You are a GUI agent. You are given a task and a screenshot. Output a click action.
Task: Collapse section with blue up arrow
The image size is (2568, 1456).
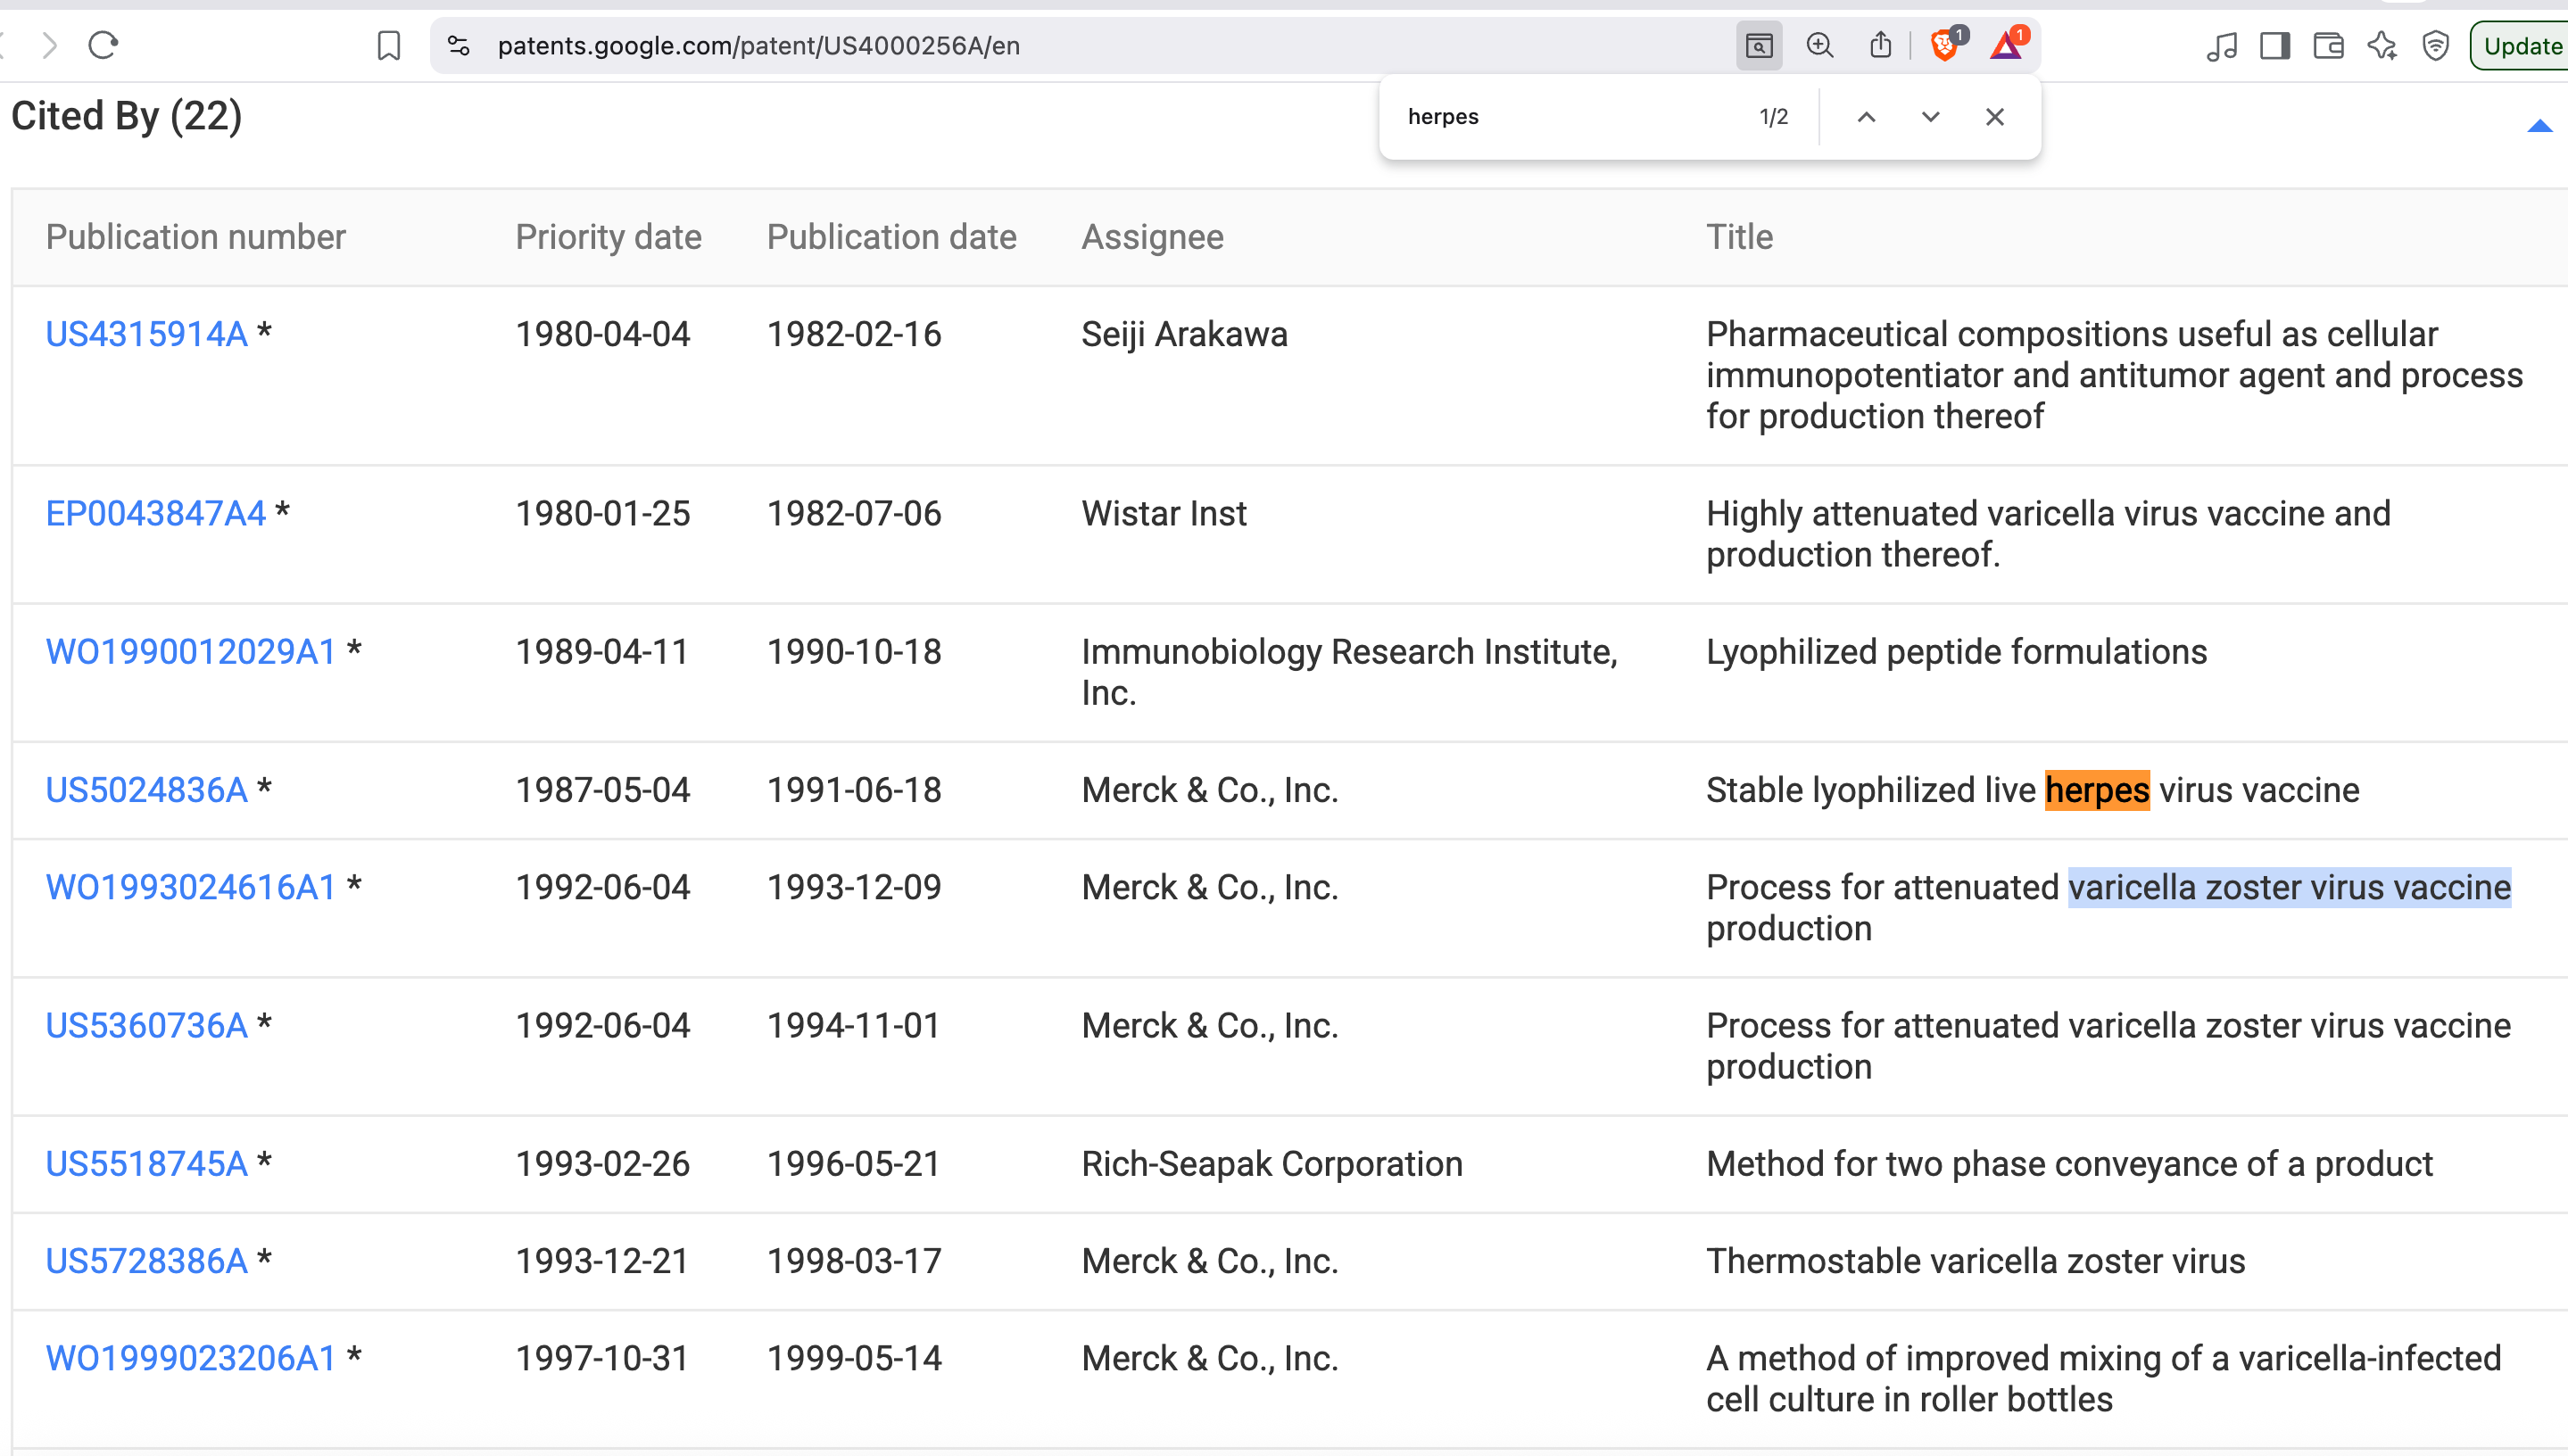tap(2539, 126)
